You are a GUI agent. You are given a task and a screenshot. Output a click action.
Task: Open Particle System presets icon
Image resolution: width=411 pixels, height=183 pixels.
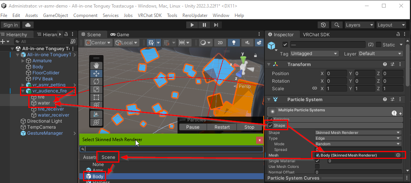pyautogui.click(x=392, y=100)
